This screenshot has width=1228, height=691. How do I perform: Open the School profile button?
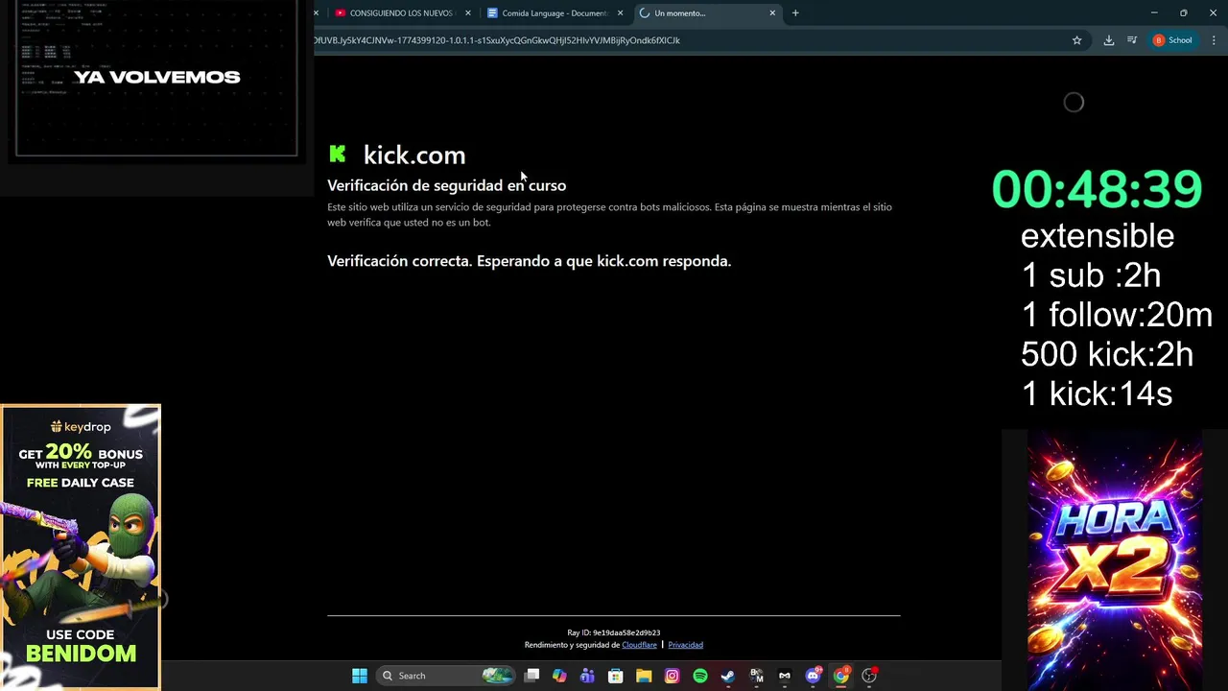[1173, 40]
